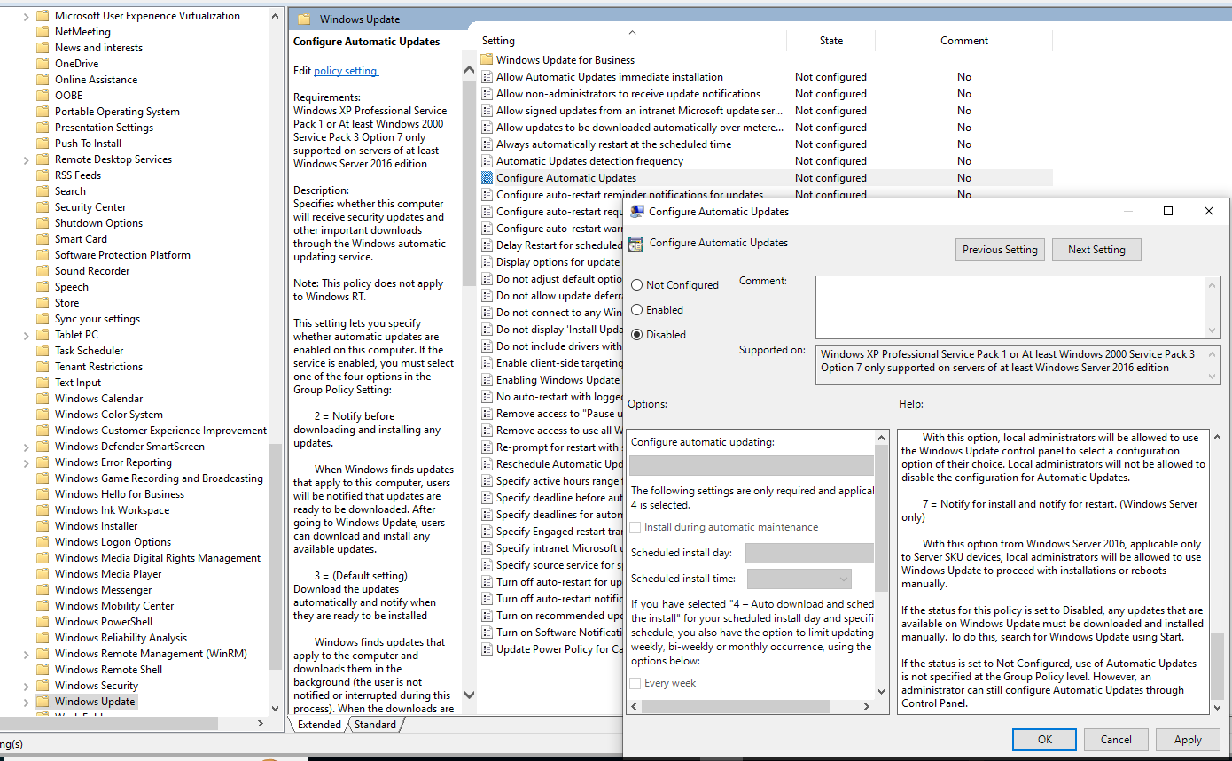This screenshot has width=1232, height=761.
Task: Open Windows Update for Business folder icon
Action: tap(487, 60)
